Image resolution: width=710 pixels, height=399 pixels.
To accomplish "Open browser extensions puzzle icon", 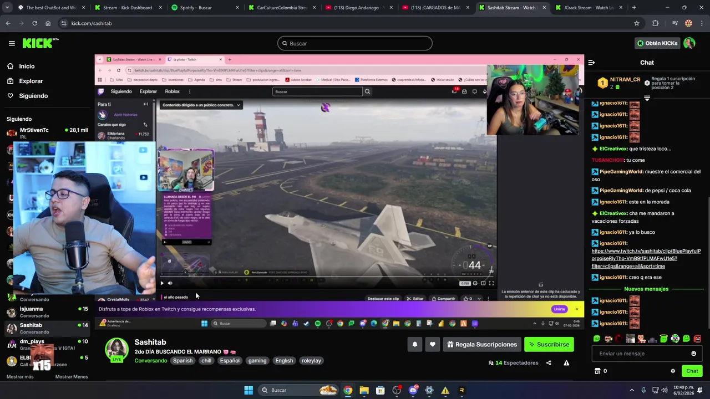I will [656, 23].
